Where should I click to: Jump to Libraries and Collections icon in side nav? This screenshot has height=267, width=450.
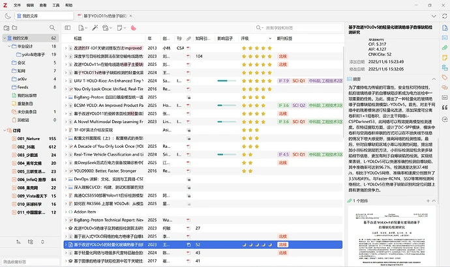pos(445,68)
